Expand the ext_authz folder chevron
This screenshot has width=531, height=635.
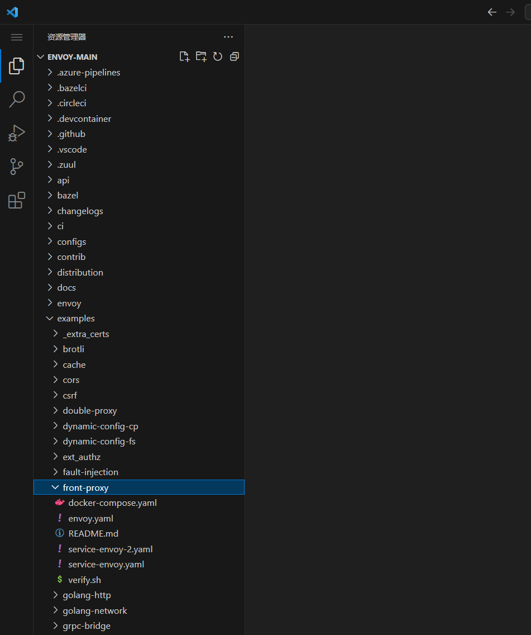pyautogui.click(x=55, y=456)
